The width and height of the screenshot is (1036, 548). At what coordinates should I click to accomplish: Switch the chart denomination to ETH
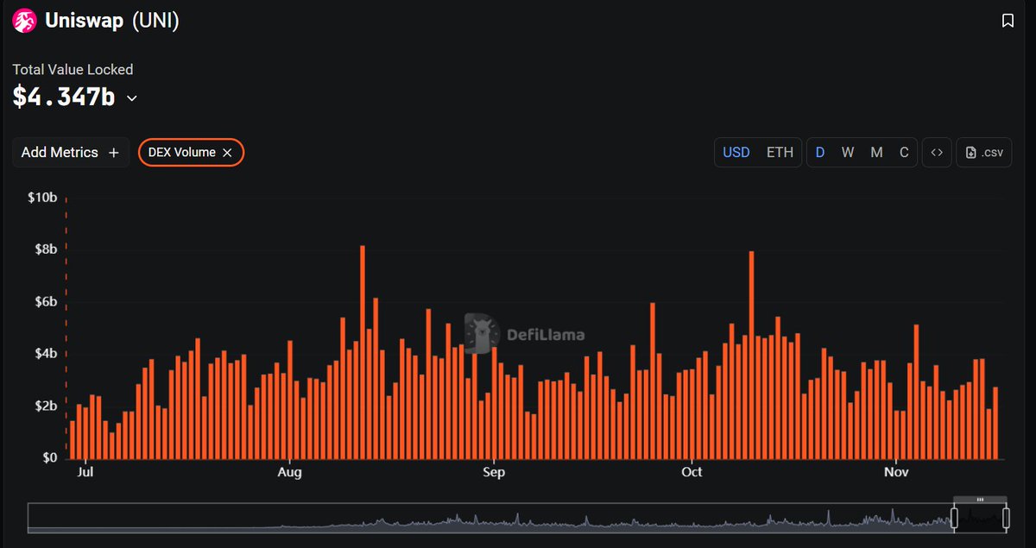(780, 153)
